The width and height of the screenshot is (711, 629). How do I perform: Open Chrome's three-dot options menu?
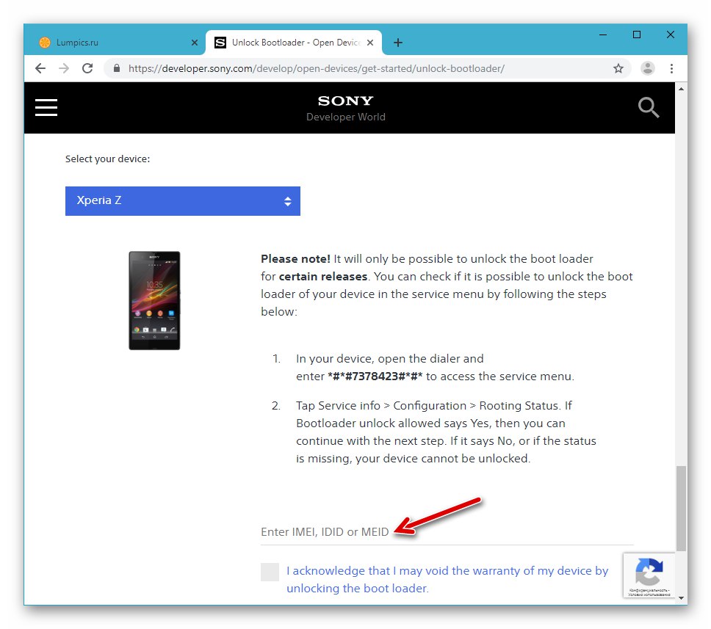pos(672,68)
